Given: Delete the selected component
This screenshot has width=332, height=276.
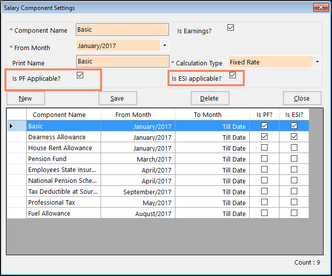Looking at the screenshot, I should [210, 98].
